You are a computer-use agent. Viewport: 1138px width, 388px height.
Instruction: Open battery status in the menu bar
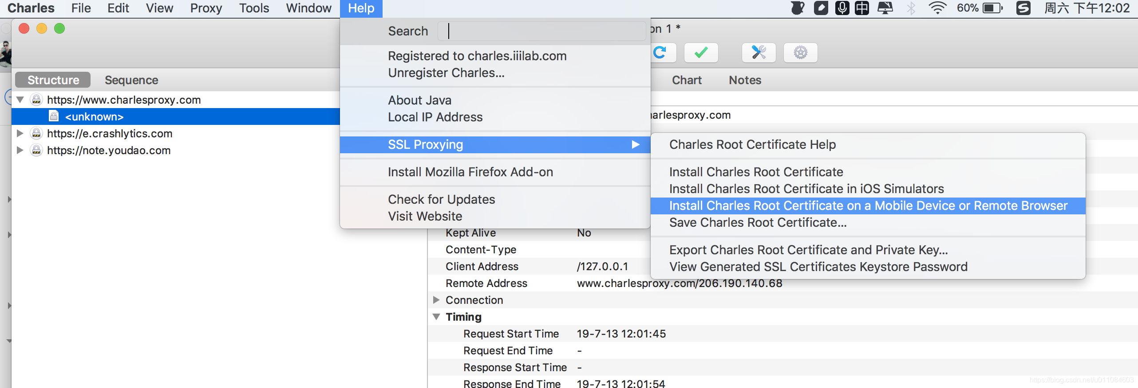coord(980,8)
